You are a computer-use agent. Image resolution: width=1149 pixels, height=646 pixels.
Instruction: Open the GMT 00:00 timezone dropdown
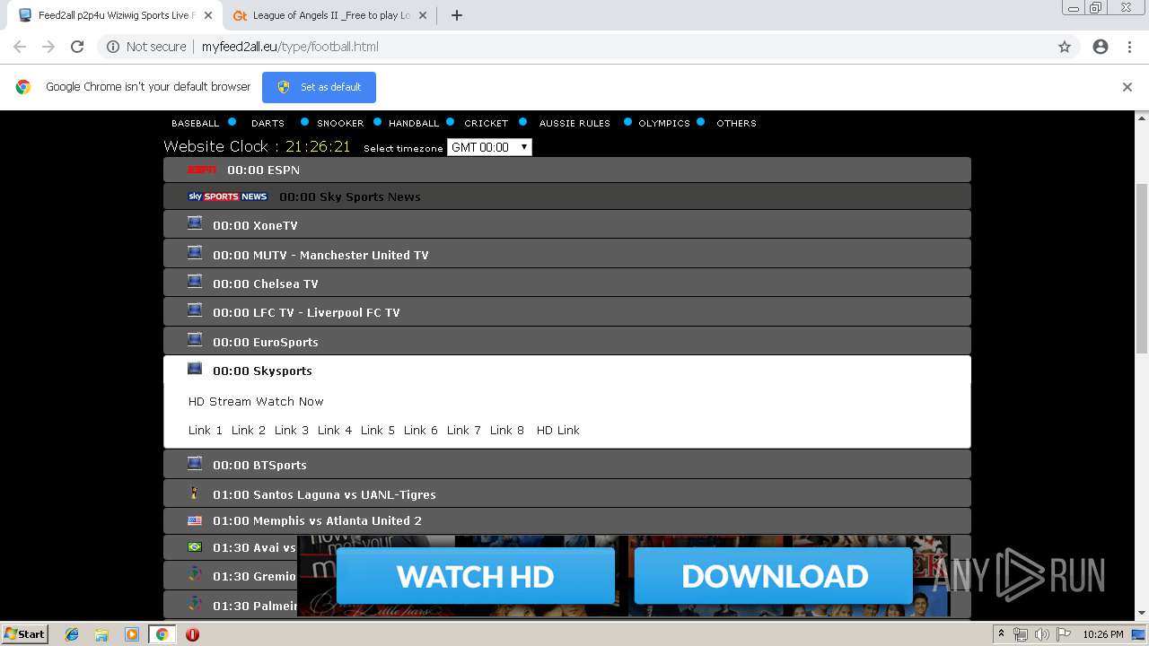(x=489, y=147)
